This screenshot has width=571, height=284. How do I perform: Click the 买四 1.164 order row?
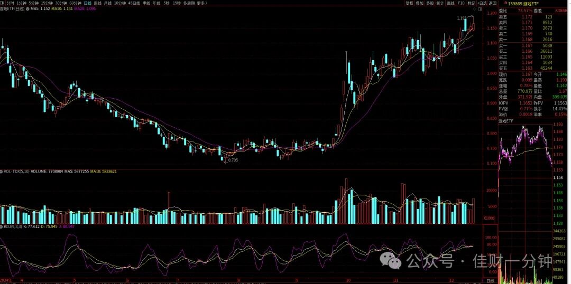click(x=526, y=62)
